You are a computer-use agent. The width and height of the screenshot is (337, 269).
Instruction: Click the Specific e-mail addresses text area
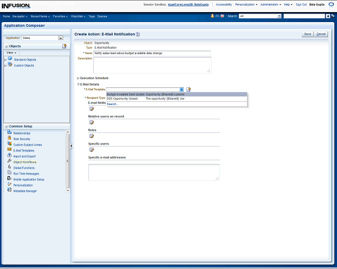click(x=154, y=172)
